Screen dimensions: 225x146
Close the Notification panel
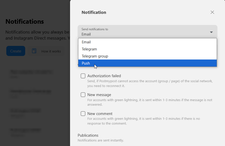pos(212,12)
